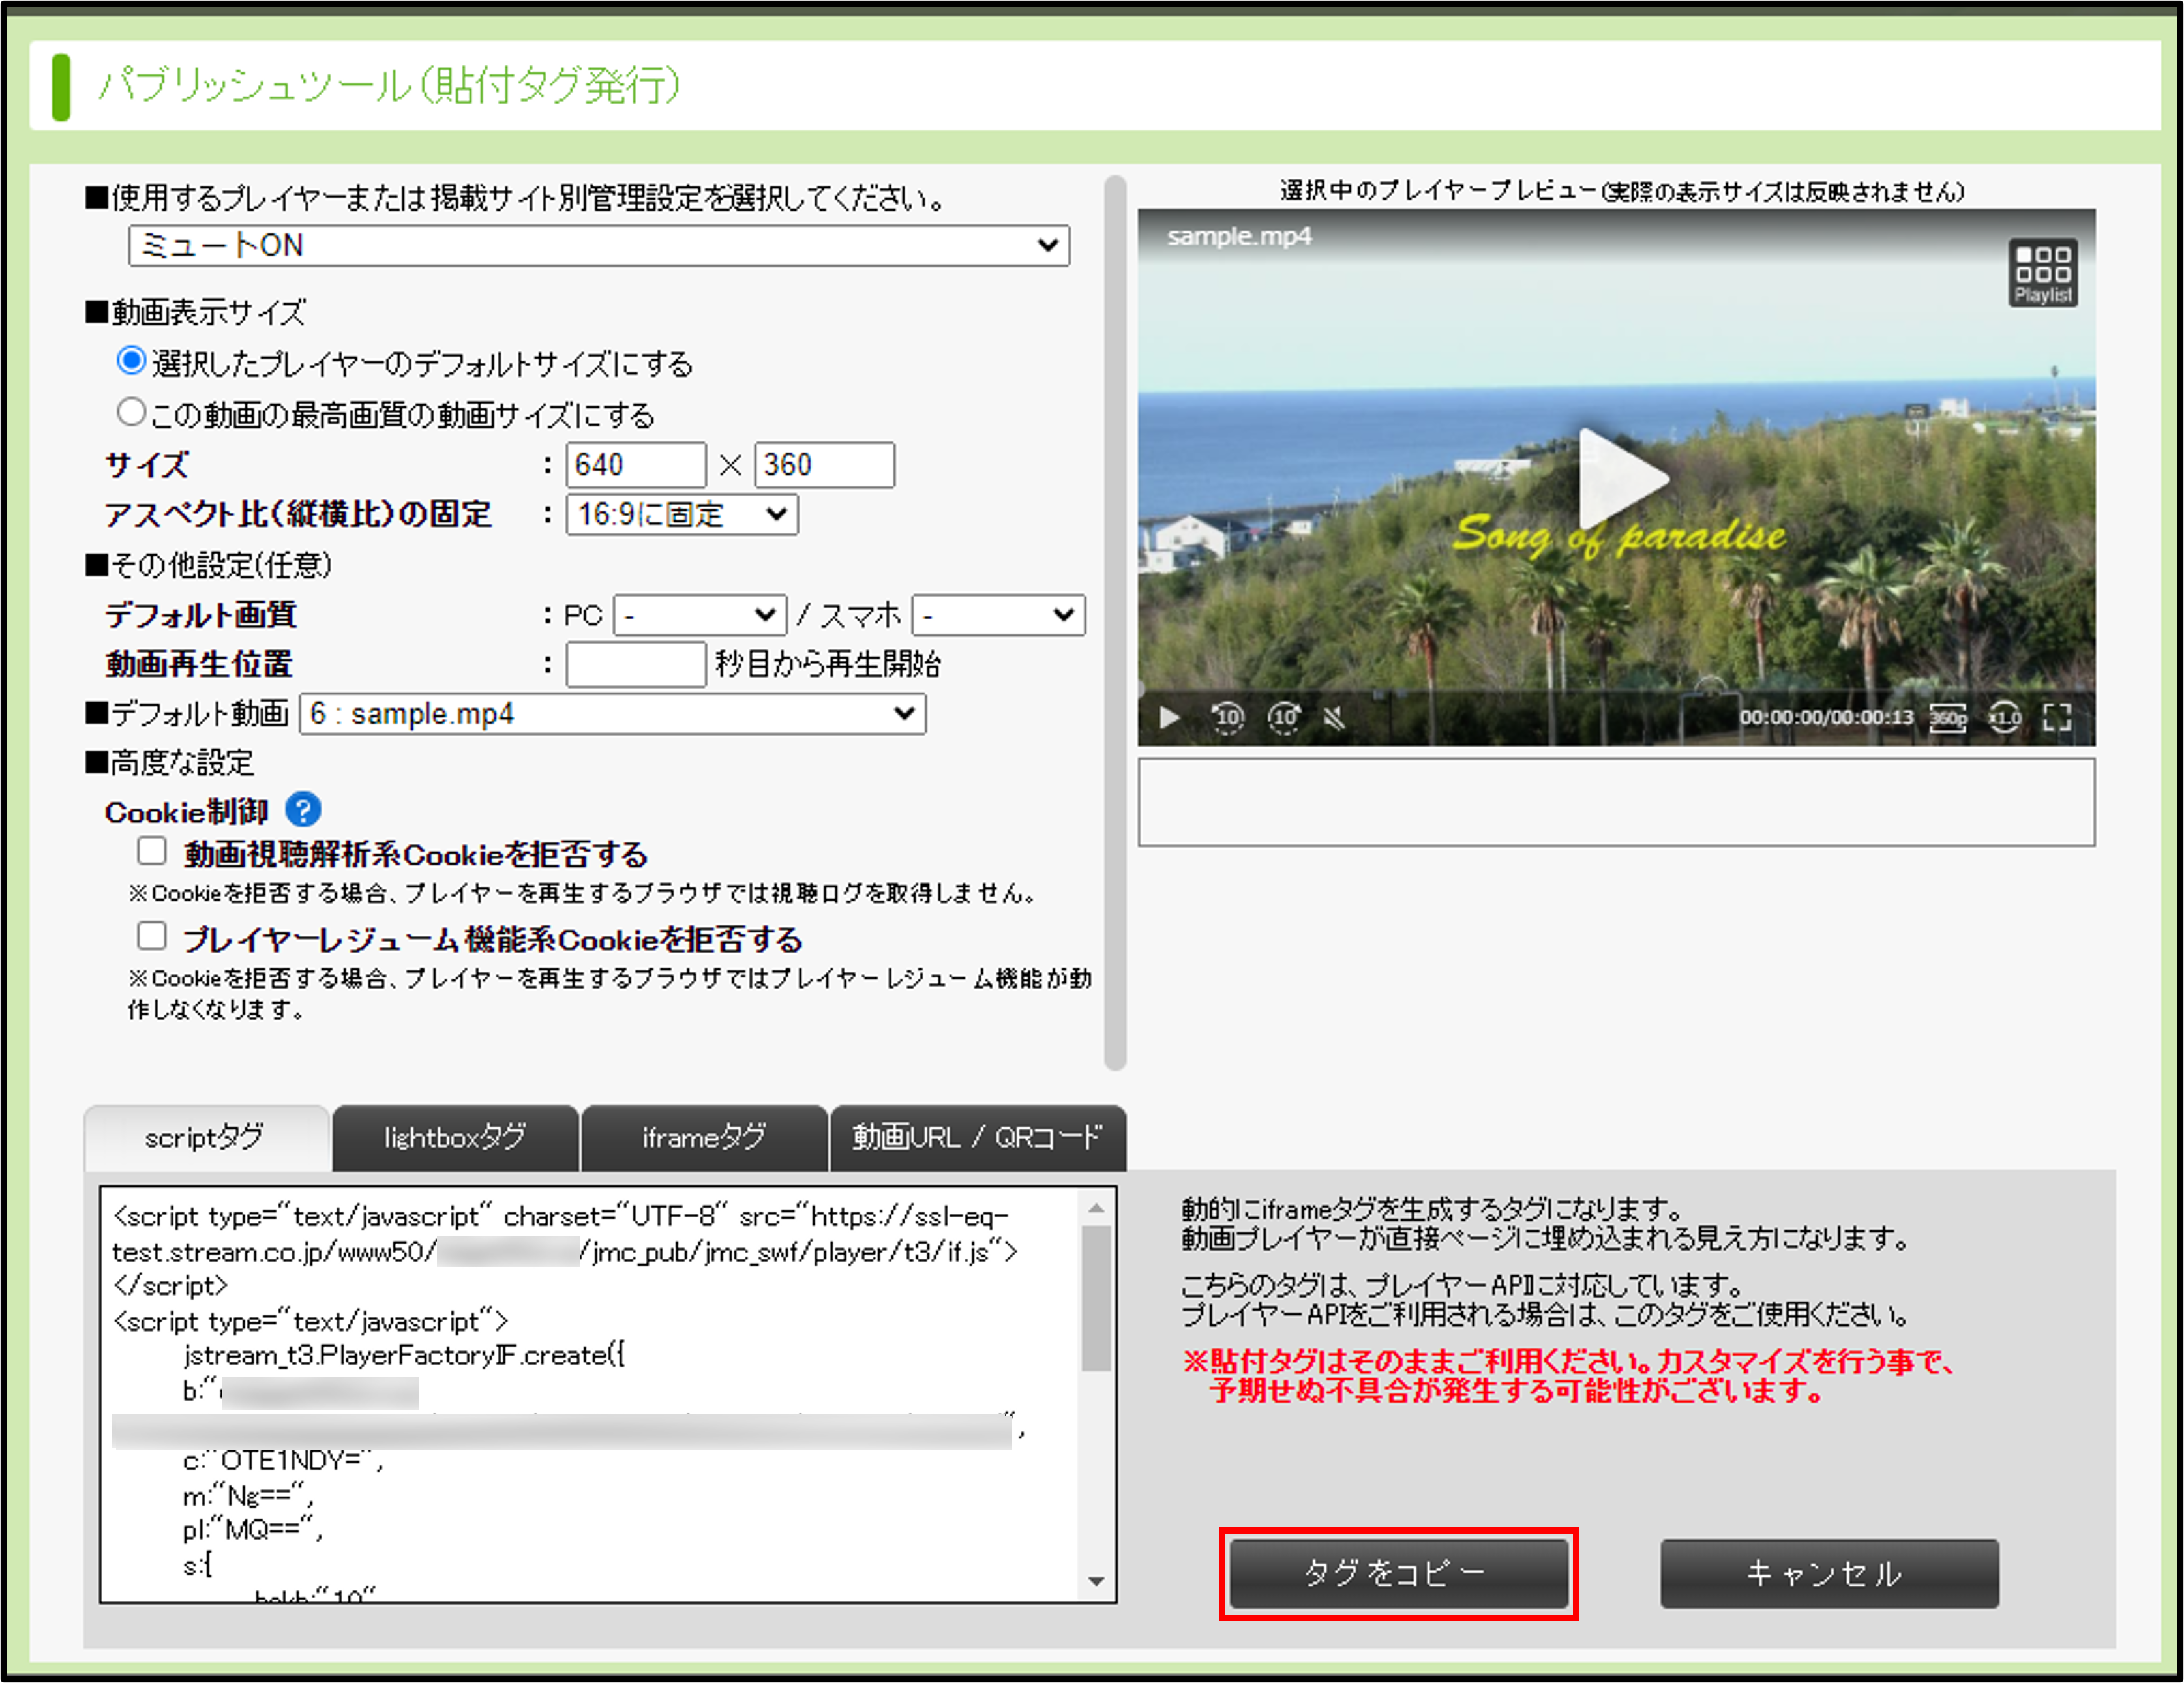Select この動画の最高画質の動画サイズにする radio button

pos(131,412)
